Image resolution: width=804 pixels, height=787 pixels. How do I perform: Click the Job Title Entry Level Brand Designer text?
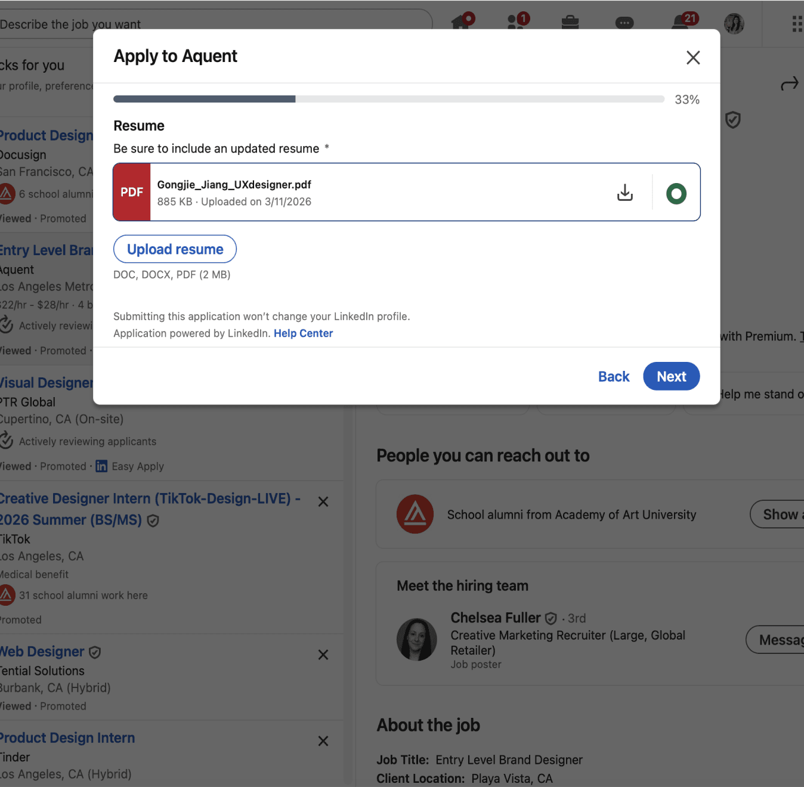click(480, 760)
